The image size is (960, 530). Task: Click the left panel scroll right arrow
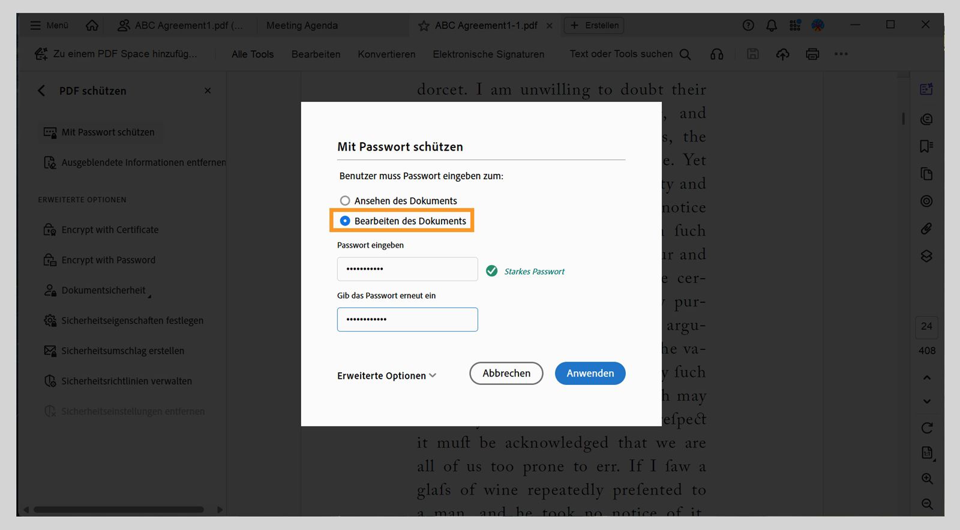click(x=220, y=510)
